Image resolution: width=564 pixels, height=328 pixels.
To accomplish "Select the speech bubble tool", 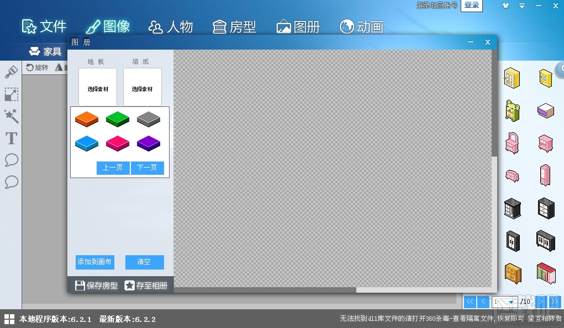I will 11,160.
